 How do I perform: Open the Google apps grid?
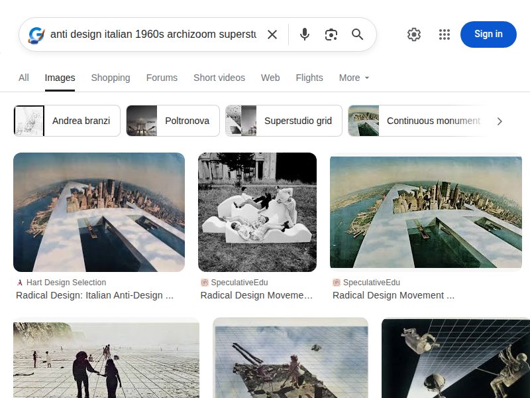(x=444, y=34)
